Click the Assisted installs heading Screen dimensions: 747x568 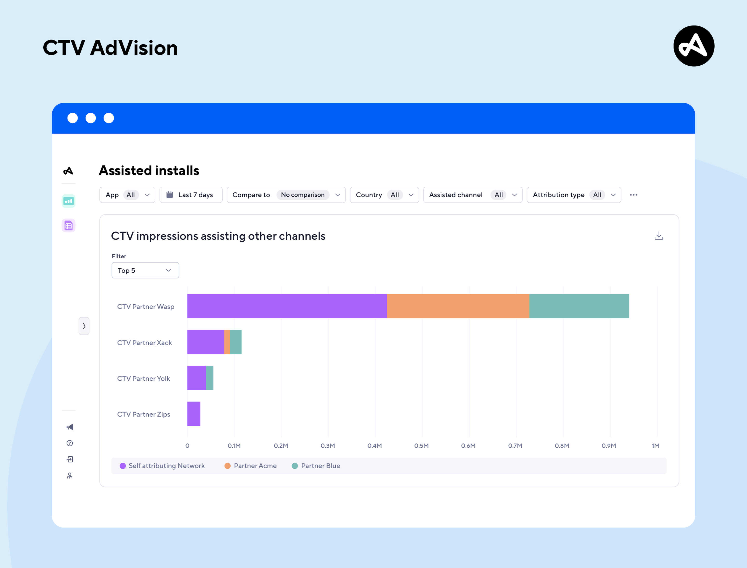(149, 170)
